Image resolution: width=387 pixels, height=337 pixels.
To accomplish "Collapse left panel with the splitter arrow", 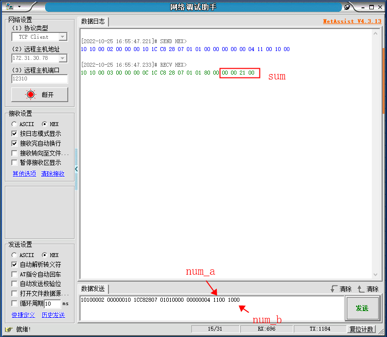I will pos(76,169).
